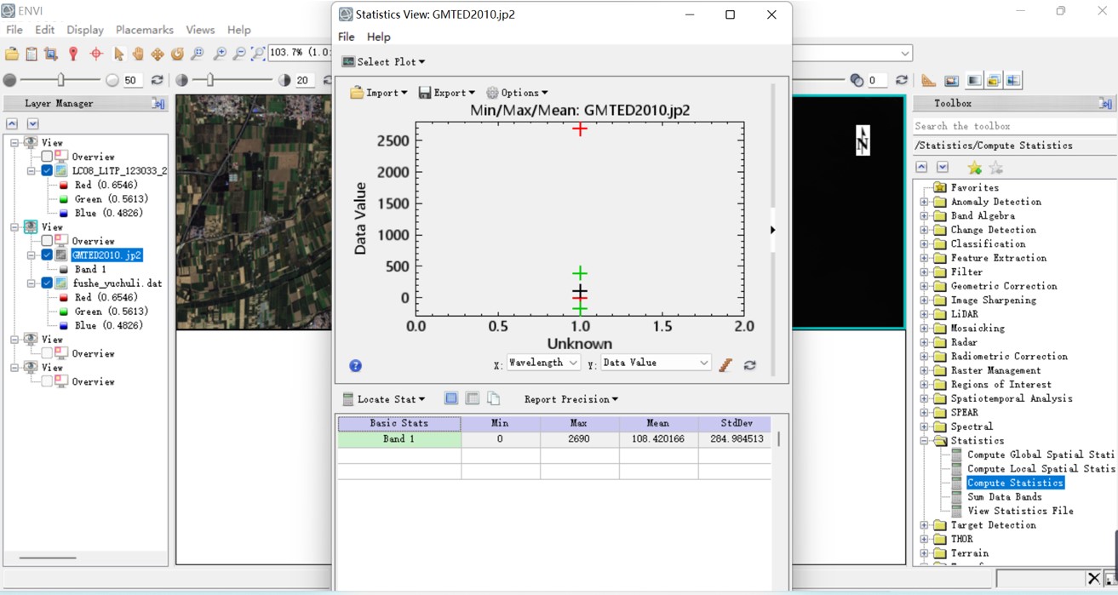This screenshot has width=1118, height=595.
Task: Uncheck the GMTED2010.jp2 layer checkbox
Action: click(47, 255)
